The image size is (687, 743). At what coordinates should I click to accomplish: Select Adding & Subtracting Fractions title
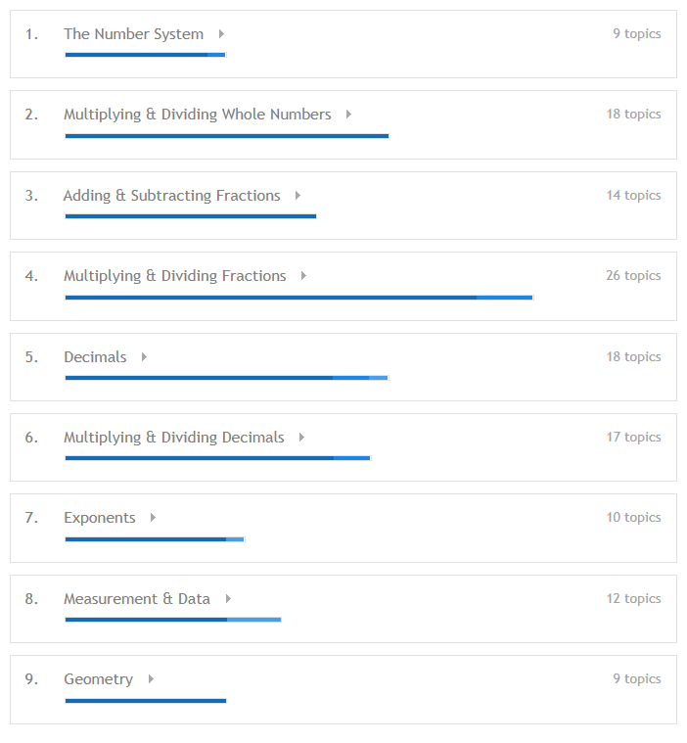(x=172, y=195)
